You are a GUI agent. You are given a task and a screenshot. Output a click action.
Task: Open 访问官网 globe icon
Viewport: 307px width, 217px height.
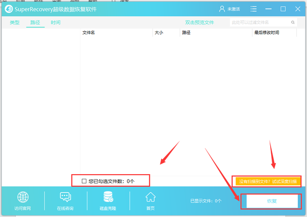coord(23,197)
